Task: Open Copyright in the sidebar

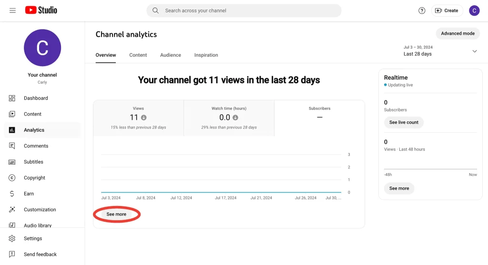Action: pos(34,178)
